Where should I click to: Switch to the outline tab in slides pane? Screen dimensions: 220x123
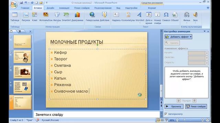[20, 31]
